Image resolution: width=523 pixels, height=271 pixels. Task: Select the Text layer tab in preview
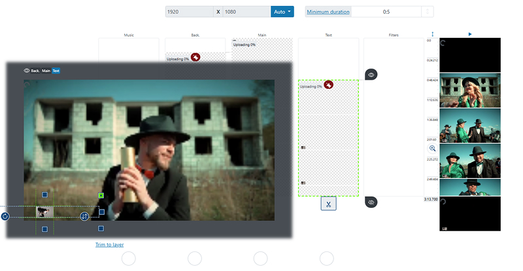click(x=56, y=71)
